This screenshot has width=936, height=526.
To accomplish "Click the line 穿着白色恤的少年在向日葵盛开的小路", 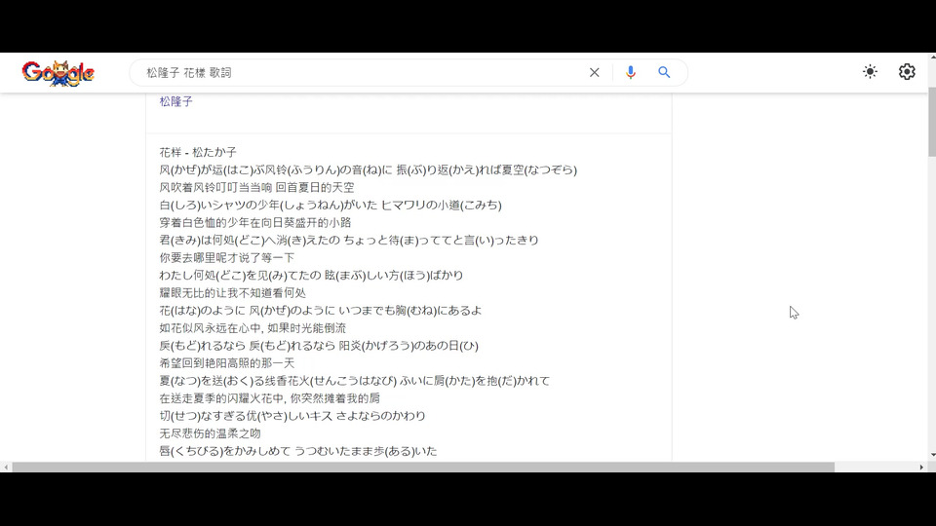I will pyautogui.click(x=254, y=222).
